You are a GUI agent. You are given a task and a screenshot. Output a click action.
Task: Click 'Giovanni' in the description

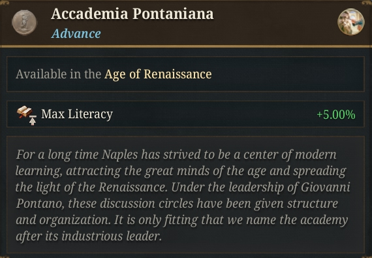point(326,187)
